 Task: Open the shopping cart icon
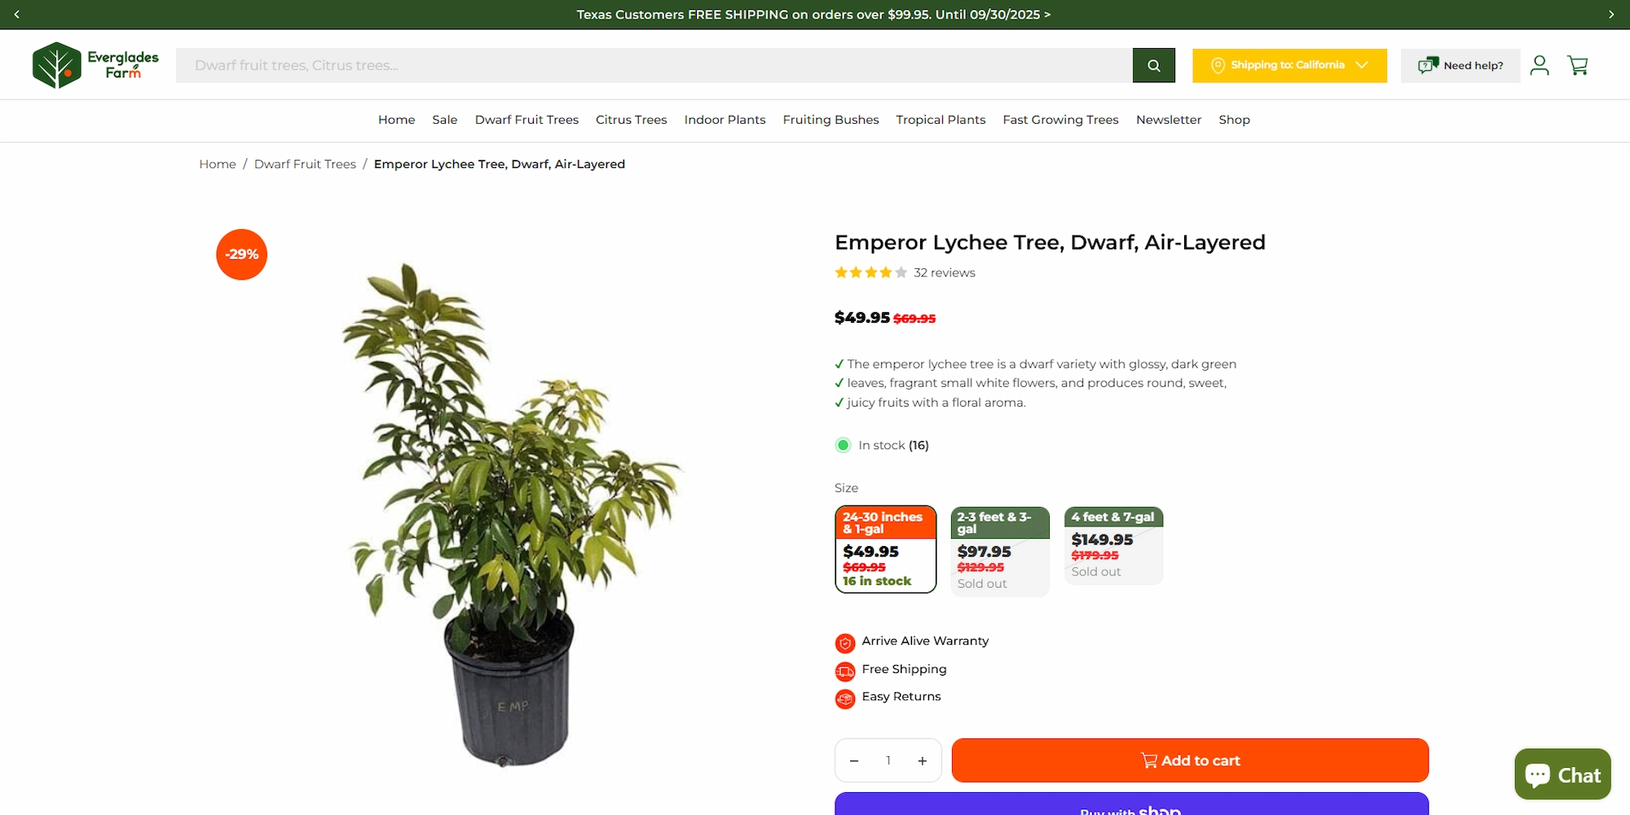coord(1578,65)
